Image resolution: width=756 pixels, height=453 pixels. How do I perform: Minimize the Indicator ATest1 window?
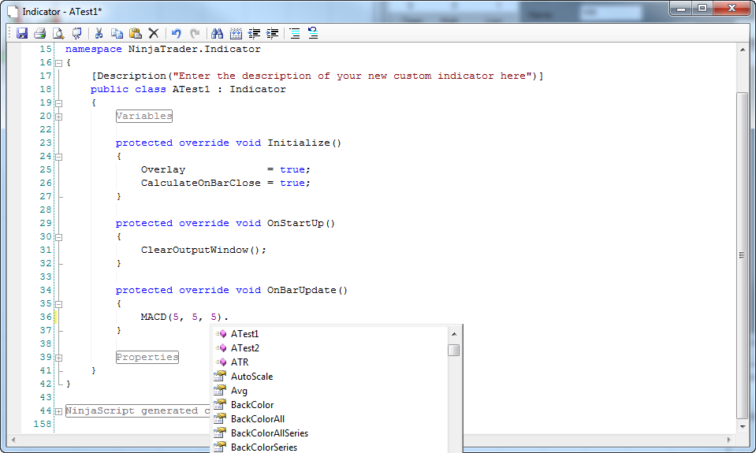(x=681, y=8)
